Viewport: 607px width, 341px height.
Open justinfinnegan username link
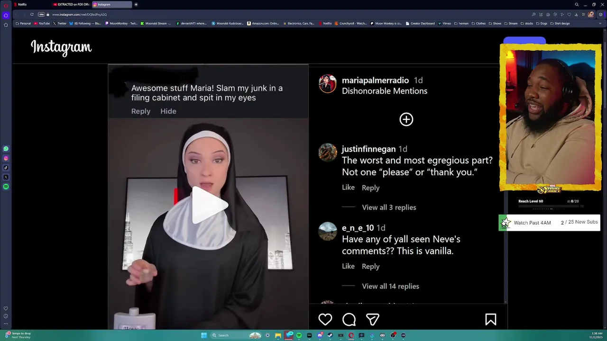click(x=368, y=149)
